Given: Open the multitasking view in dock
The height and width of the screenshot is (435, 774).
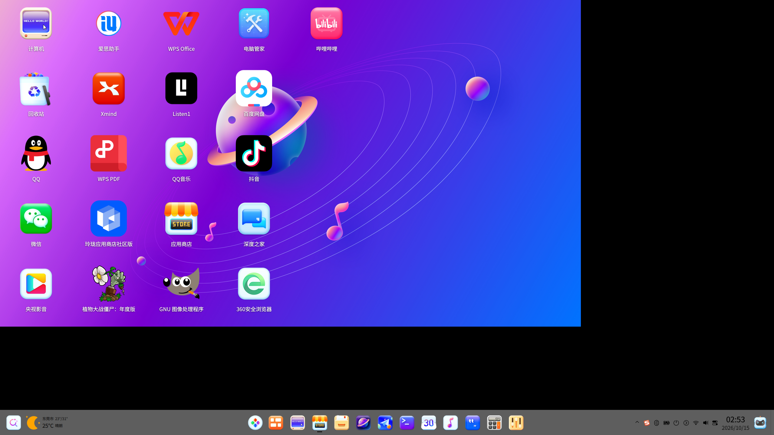Looking at the screenshot, I should (x=276, y=423).
